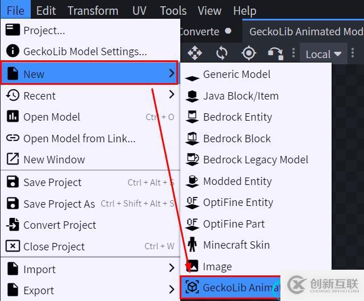Image resolution: width=364 pixels, height=301 pixels.
Task: Click the OptiFine Entity icon
Action: pyautogui.click(x=192, y=203)
